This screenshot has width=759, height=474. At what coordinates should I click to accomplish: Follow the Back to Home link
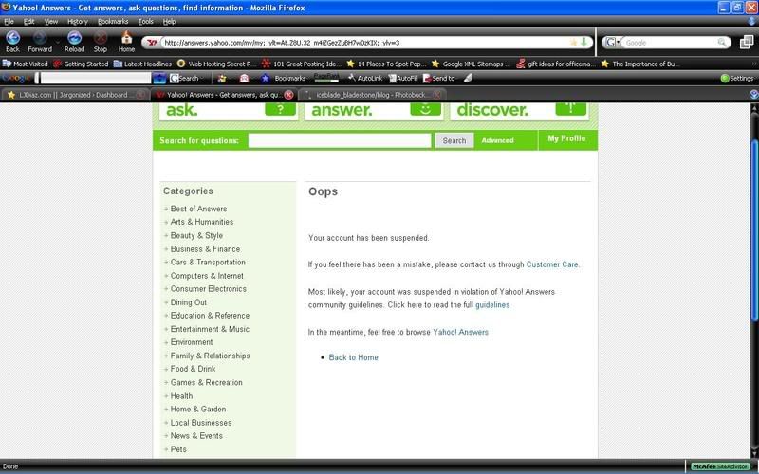coord(353,357)
